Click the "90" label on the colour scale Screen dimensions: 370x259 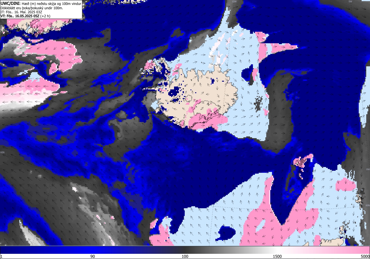(92, 256)
